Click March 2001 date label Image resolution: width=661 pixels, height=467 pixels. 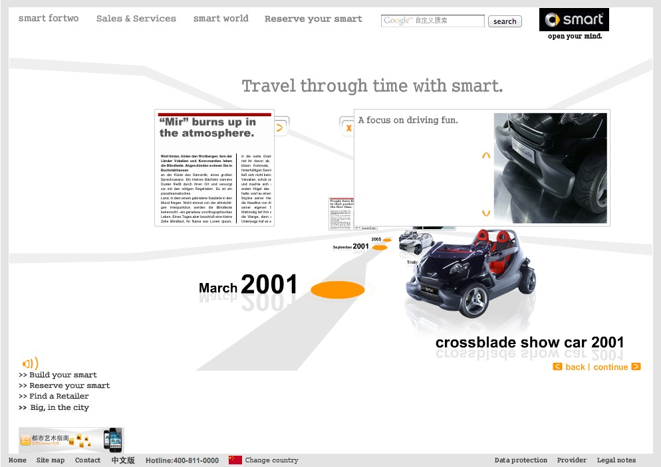click(x=248, y=284)
